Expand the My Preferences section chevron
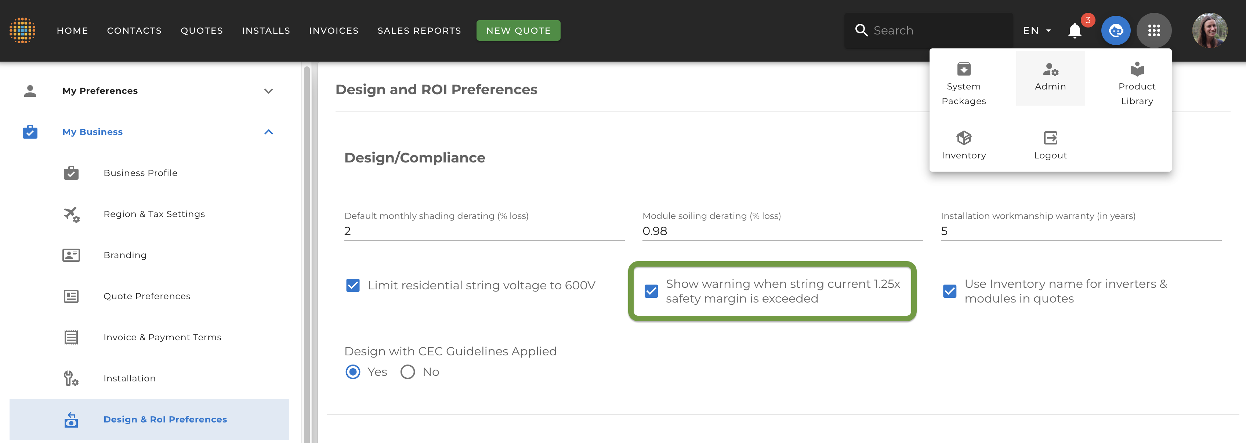Image resolution: width=1246 pixels, height=443 pixels. pos(268,91)
